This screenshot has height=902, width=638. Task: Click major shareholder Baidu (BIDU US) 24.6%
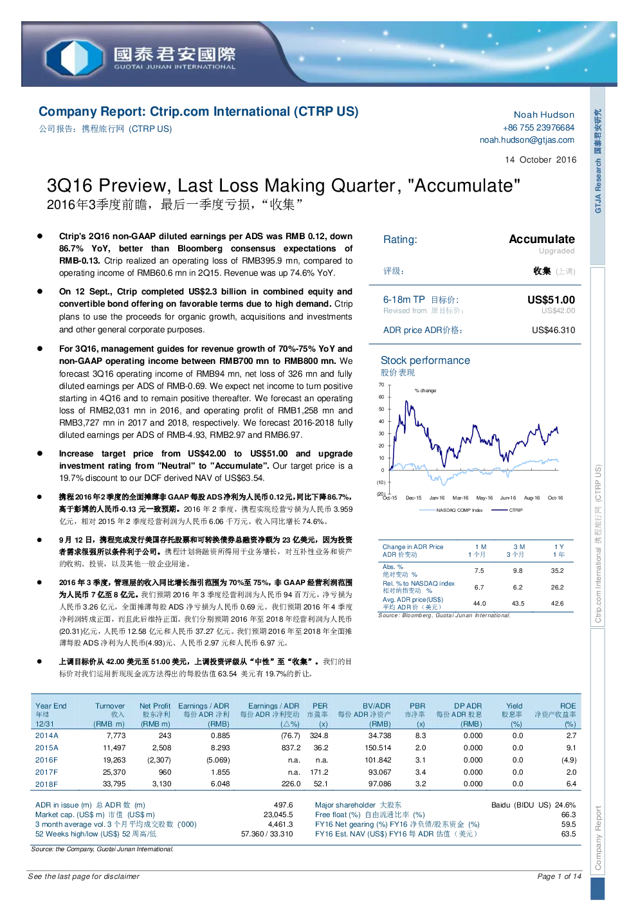click(x=533, y=805)
